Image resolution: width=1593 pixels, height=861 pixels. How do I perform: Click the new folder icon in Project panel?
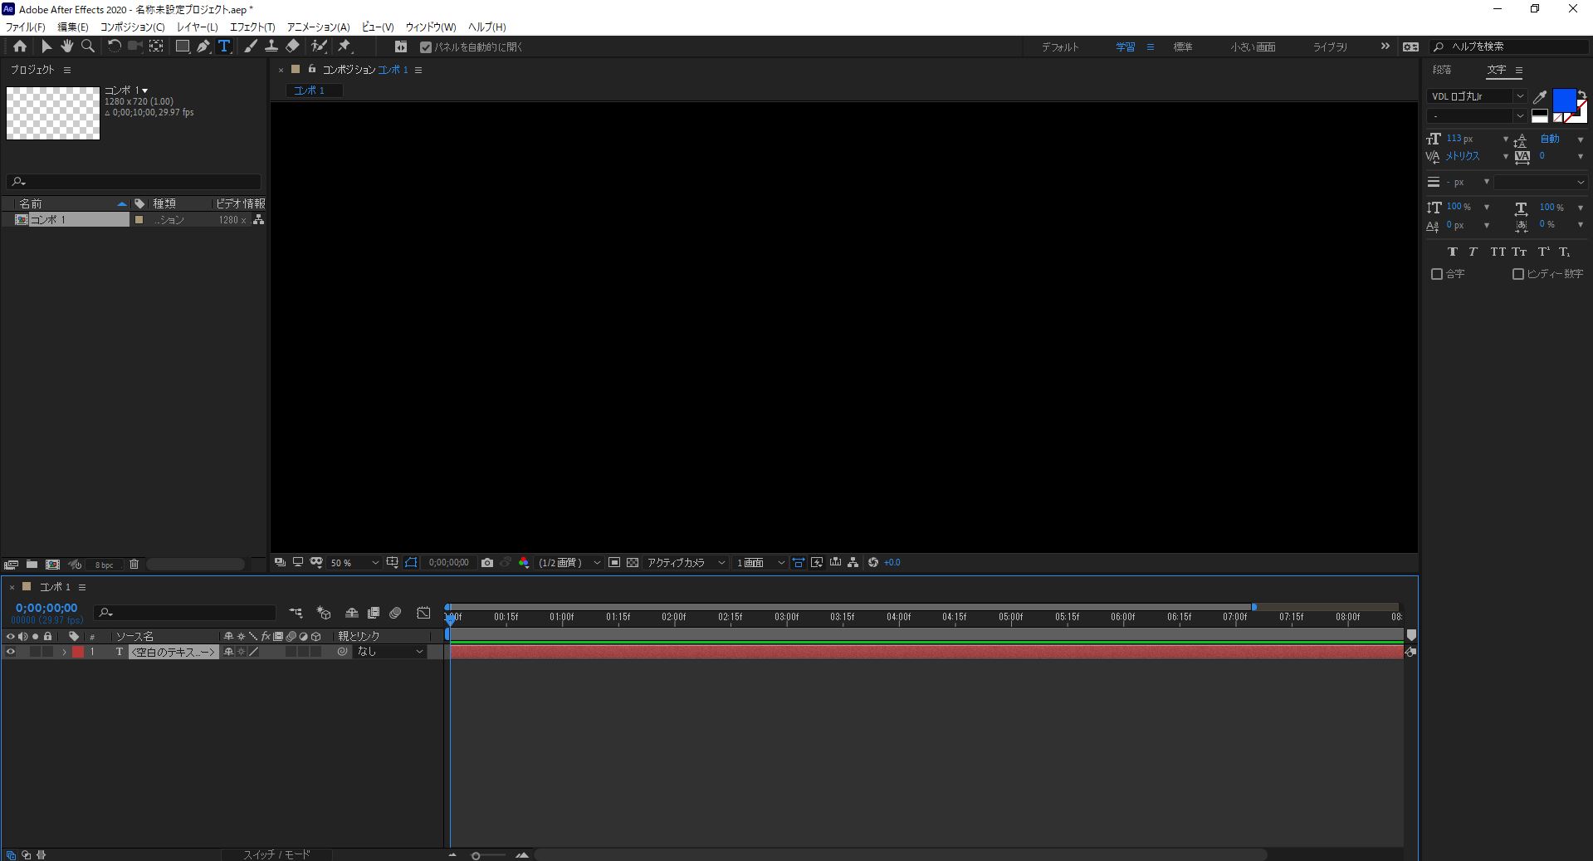[x=32, y=565]
